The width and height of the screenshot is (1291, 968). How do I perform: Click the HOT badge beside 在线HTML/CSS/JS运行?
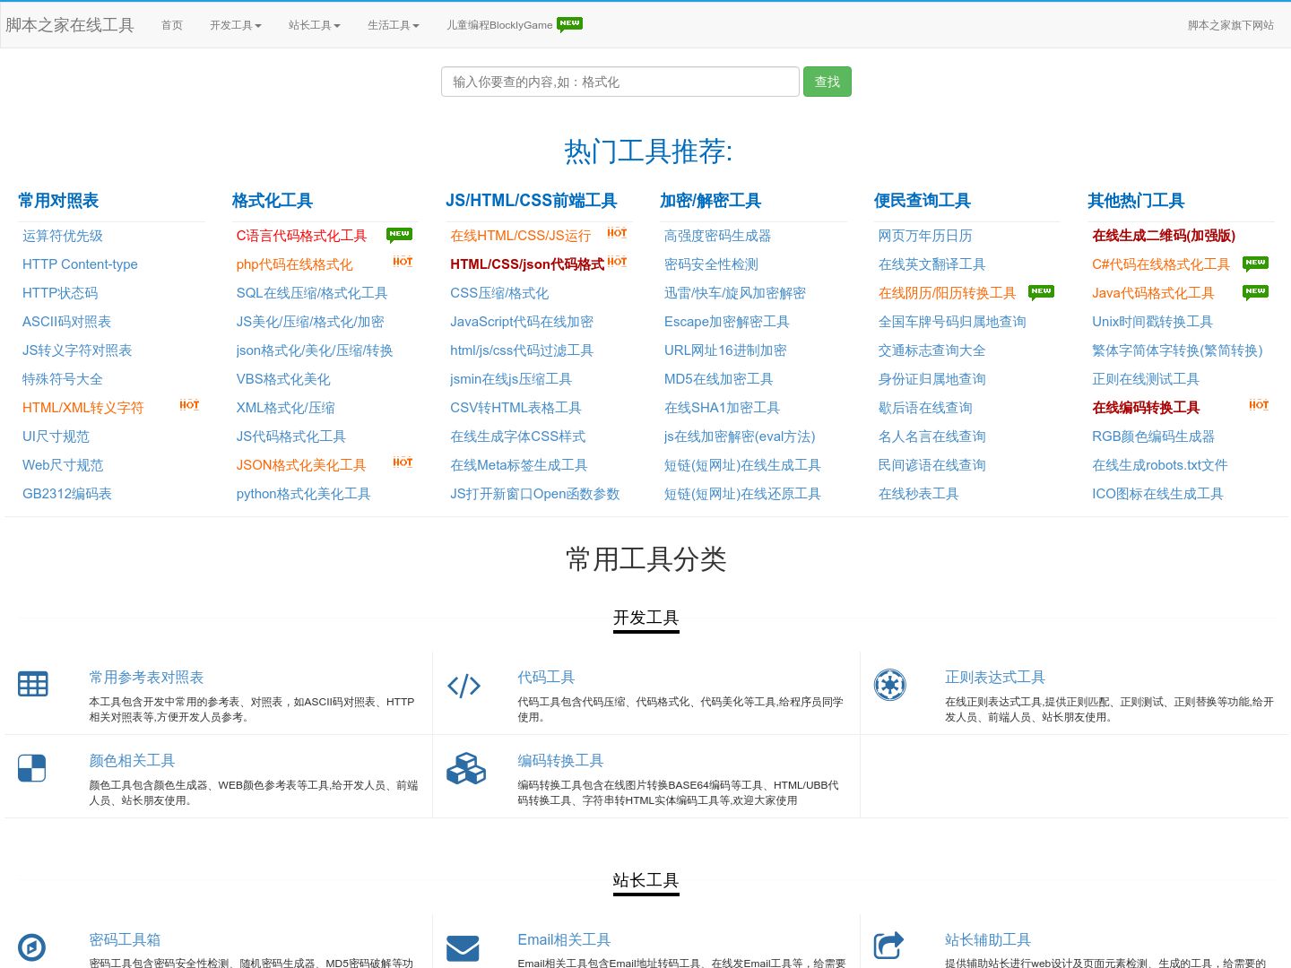[x=617, y=233]
